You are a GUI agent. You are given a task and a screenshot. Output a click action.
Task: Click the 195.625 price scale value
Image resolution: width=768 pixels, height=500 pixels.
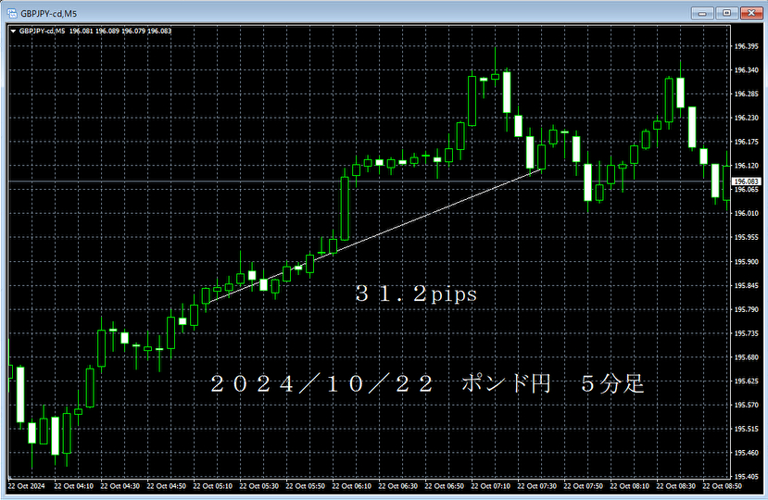click(x=746, y=381)
